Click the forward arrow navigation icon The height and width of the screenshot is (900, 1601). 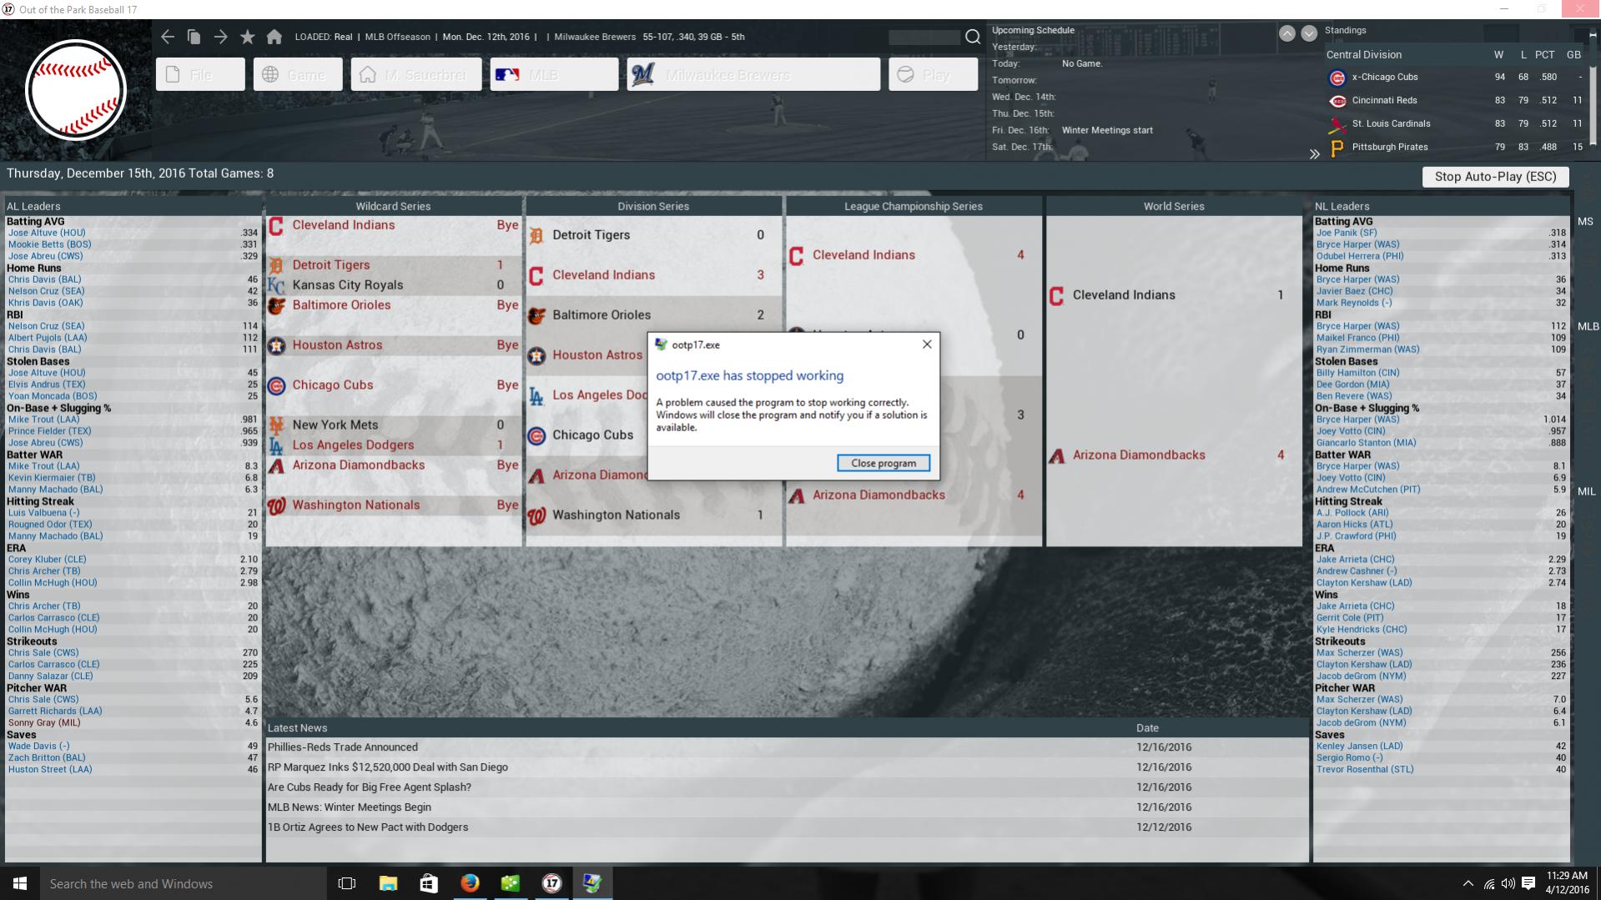click(x=221, y=37)
